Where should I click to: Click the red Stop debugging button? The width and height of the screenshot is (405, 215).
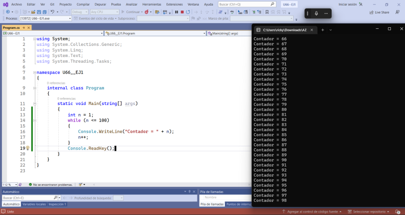[x=182, y=12]
